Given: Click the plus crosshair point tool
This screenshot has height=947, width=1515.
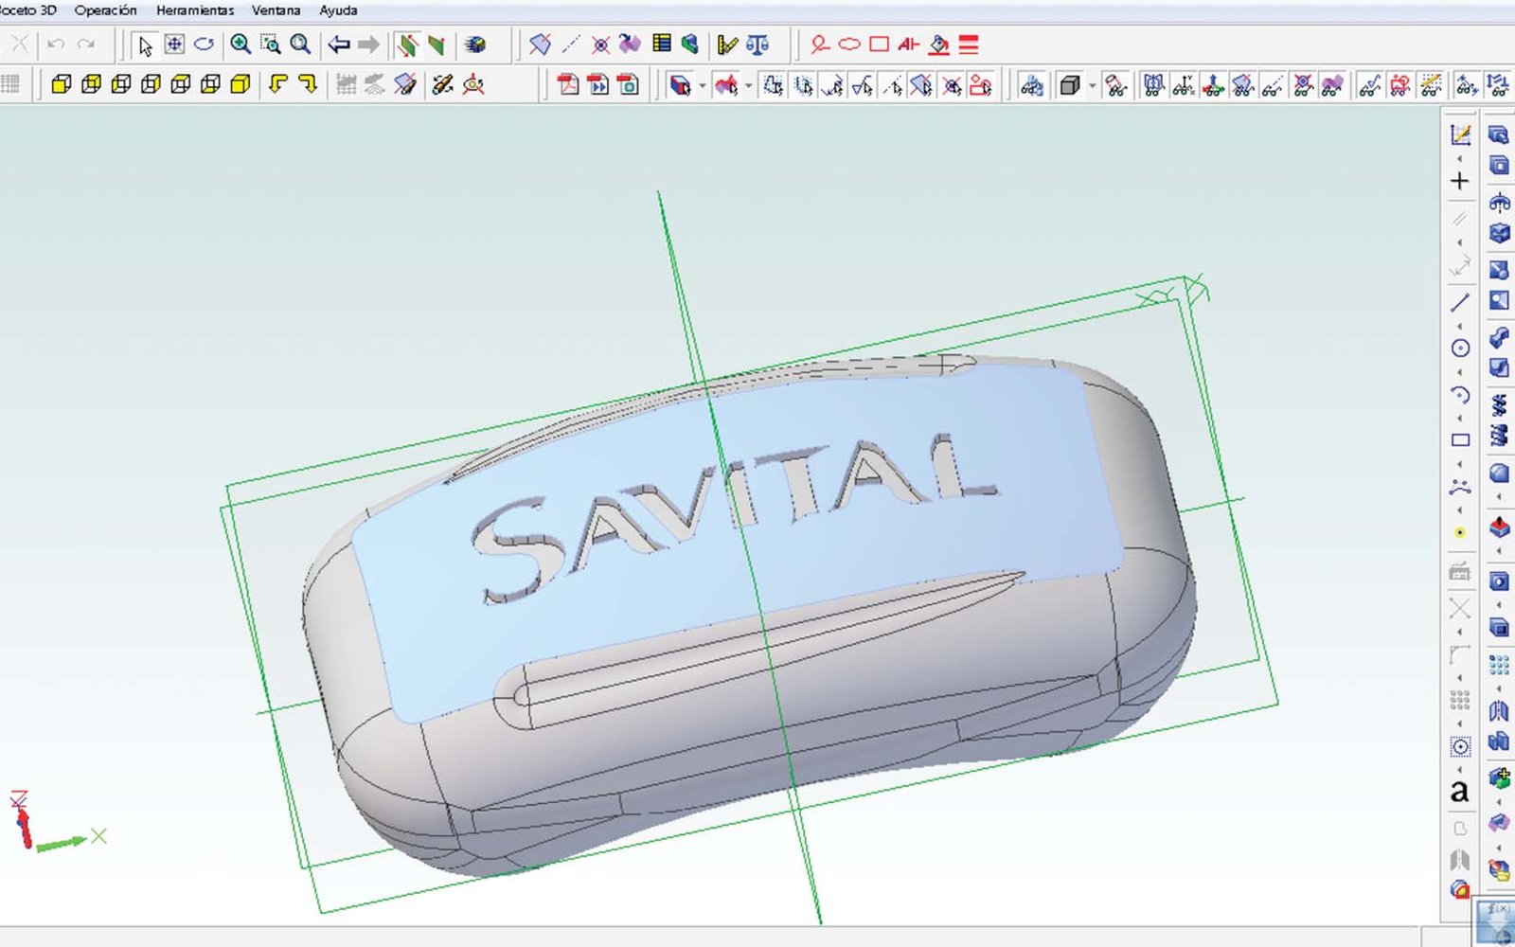Looking at the screenshot, I should click(x=1460, y=181).
